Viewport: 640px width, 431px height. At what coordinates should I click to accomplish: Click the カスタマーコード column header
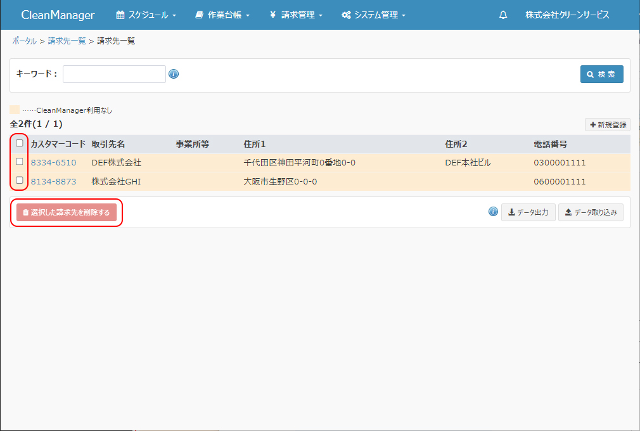(x=58, y=144)
